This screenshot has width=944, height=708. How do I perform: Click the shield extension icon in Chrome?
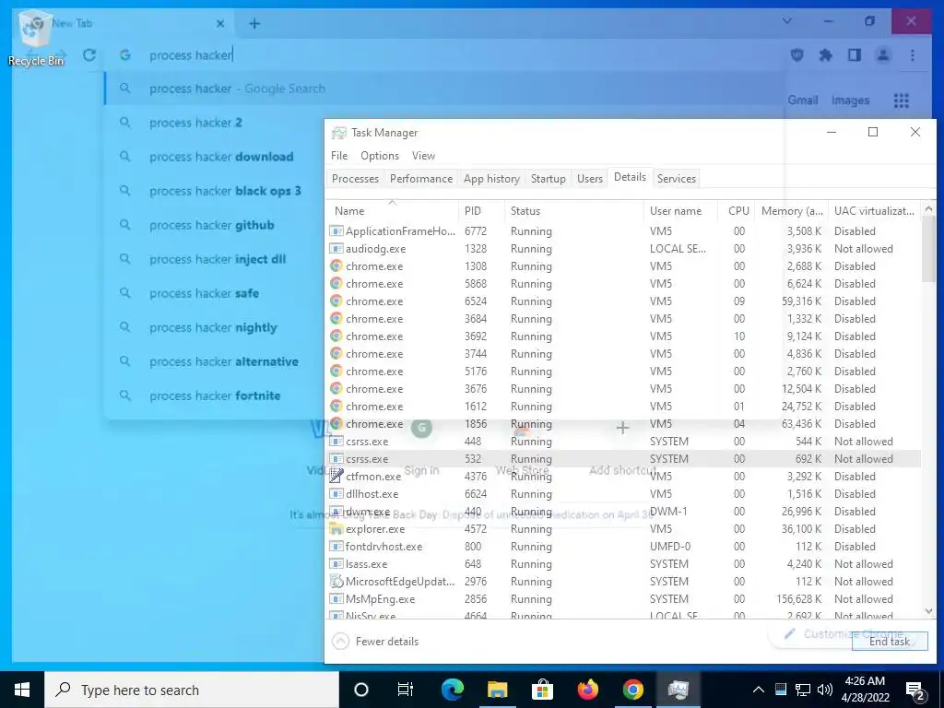797,55
